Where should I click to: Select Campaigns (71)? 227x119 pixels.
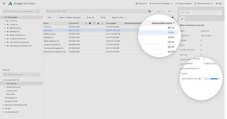11,98
